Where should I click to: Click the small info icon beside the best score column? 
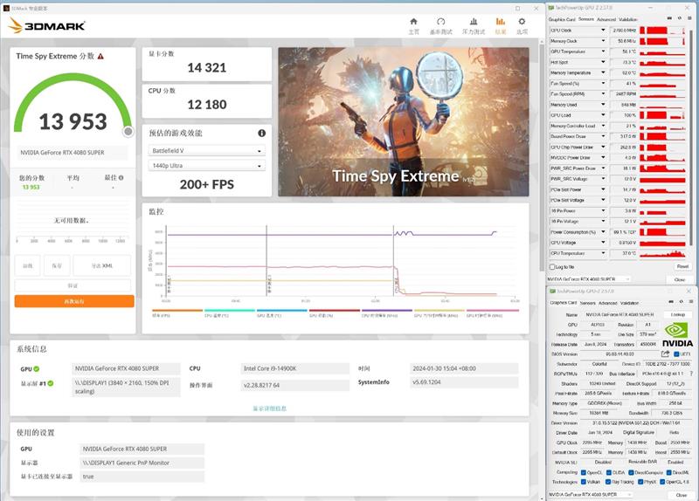coord(121,178)
